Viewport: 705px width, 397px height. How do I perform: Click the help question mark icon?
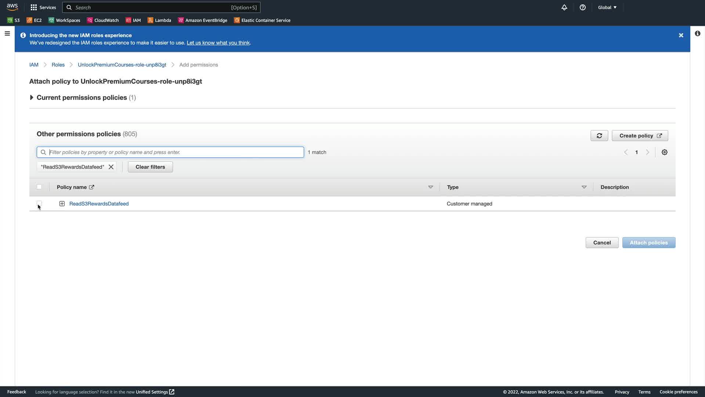pyautogui.click(x=583, y=7)
